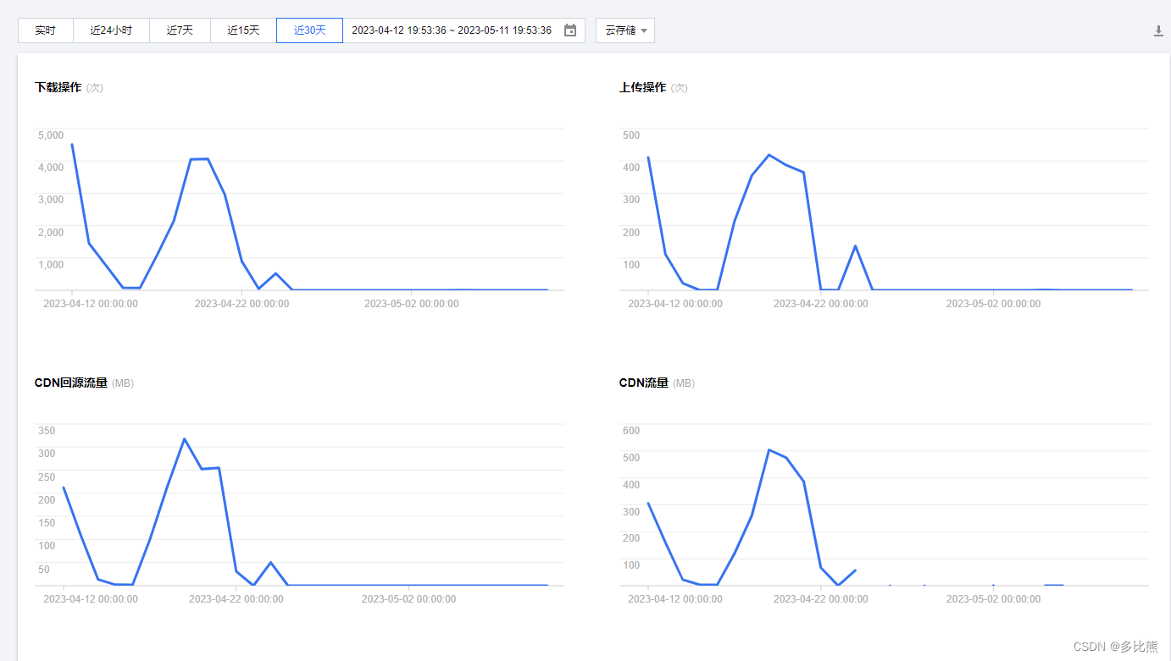Click the 350 axis label in CDN回源流量
The width and height of the screenshot is (1171, 661).
click(x=47, y=431)
